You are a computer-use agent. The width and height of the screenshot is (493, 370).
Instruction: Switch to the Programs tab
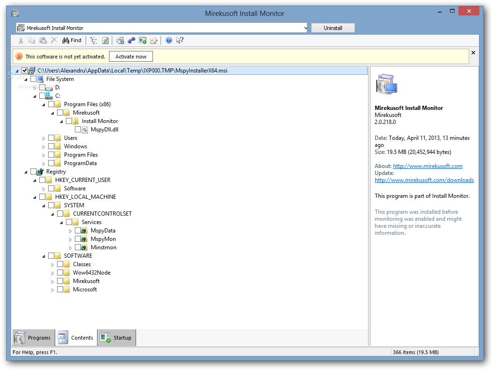coord(33,338)
